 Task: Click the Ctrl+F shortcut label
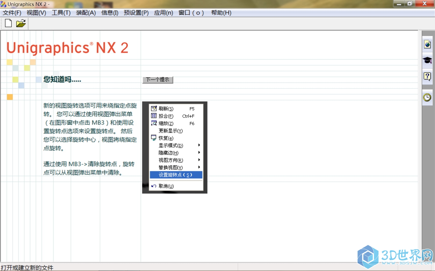point(188,116)
